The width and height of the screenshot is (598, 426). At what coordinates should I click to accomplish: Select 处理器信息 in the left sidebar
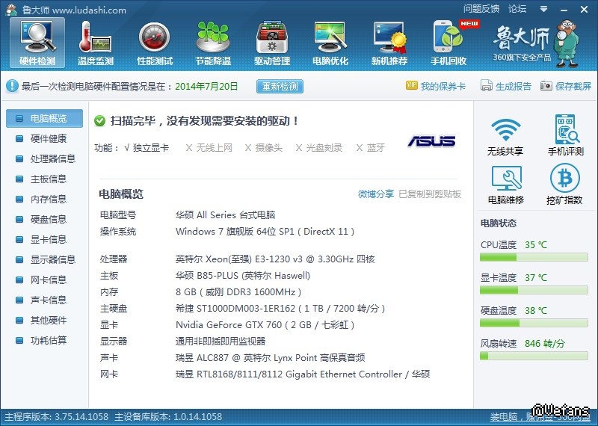click(52, 158)
